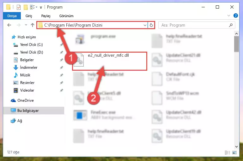
Task: Select the FineExec.exe file icon
Action: pos(80,115)
